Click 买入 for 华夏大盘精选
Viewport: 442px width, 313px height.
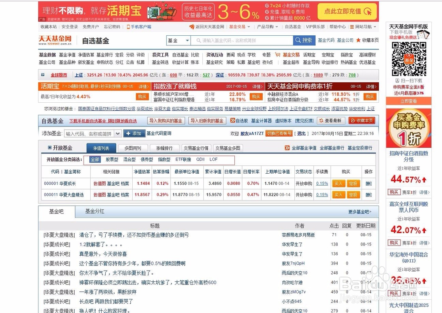click(x=339, y=194)
